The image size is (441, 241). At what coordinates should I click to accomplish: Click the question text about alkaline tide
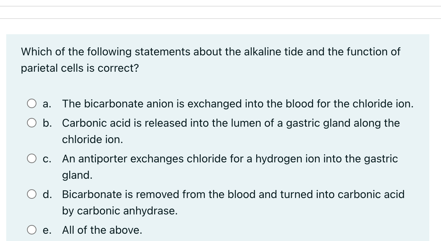point(210,52)
